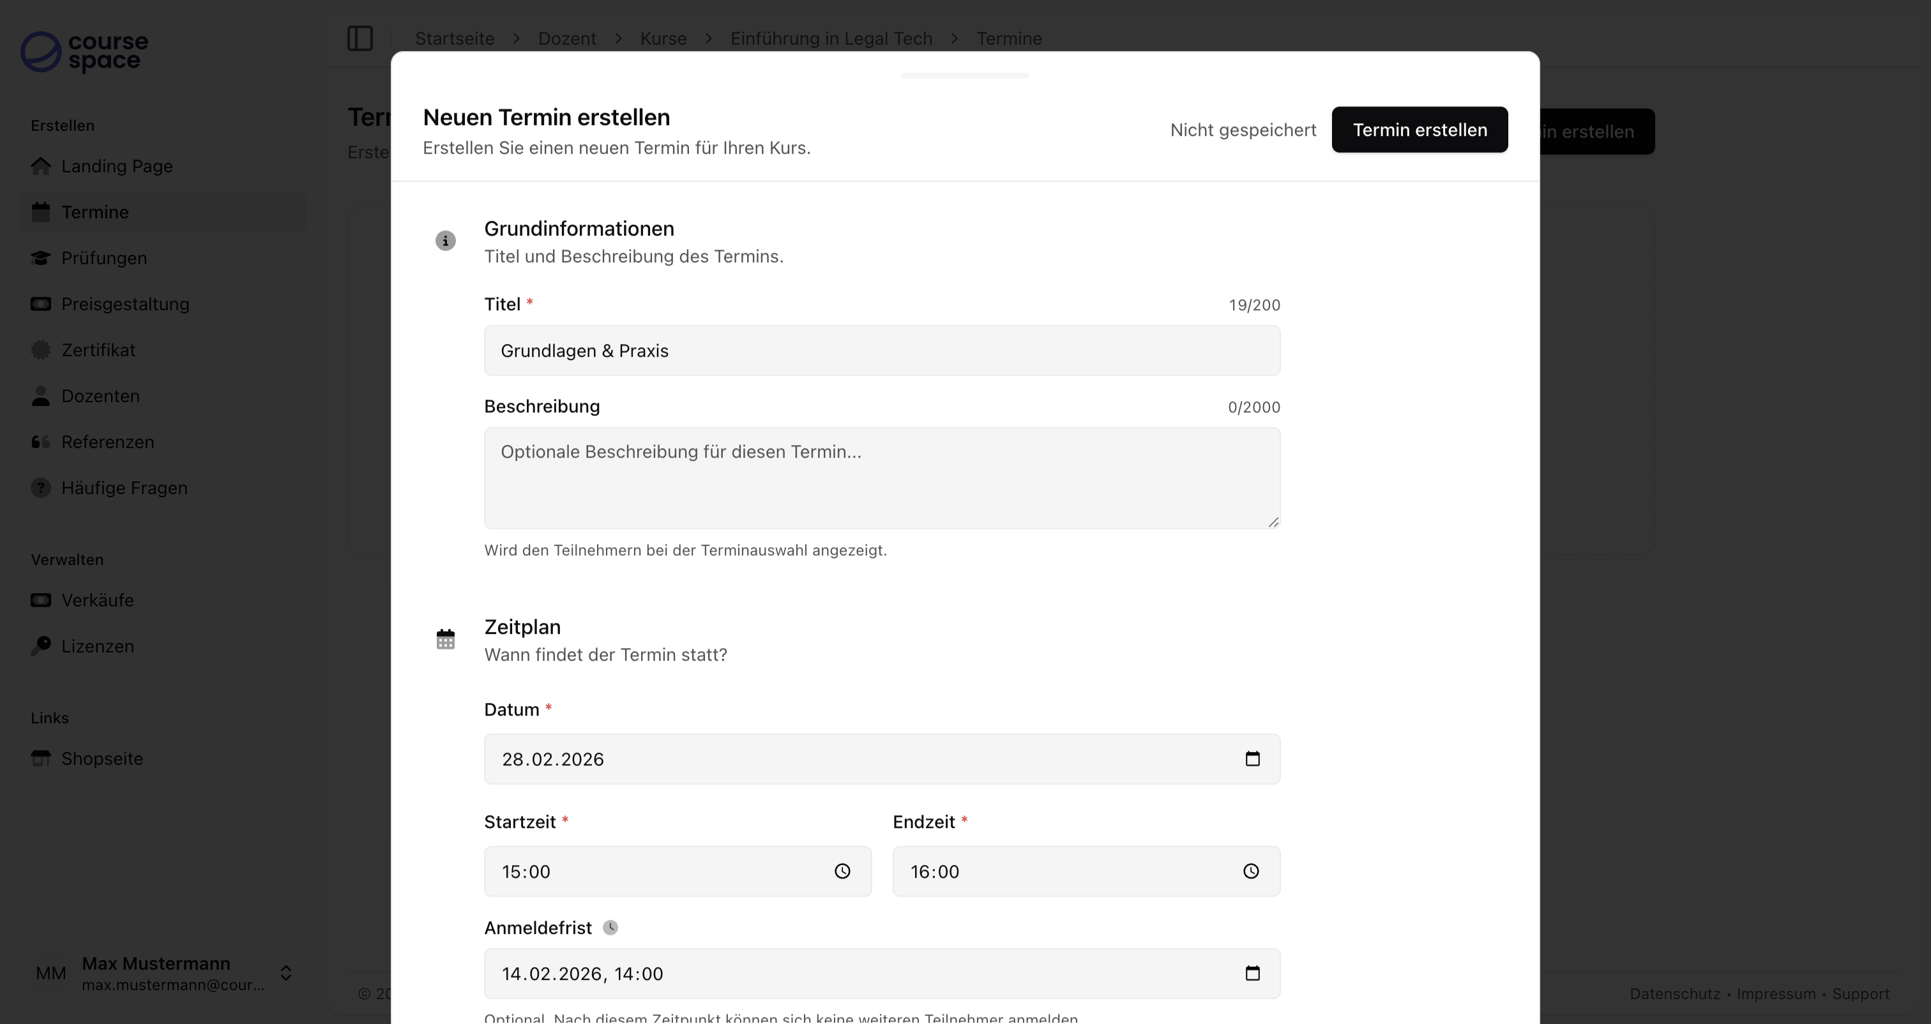Click the calendar icon in Datum field
Viewport: 1931px width, 1024px height.
[x=1252, y=758]
